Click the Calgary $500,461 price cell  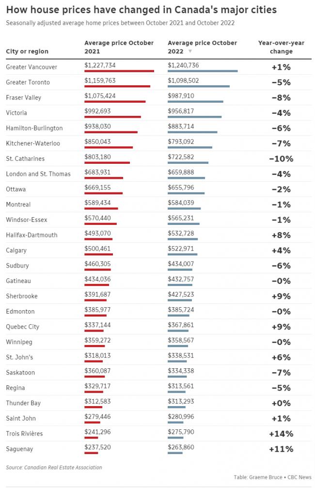(97, 248)
